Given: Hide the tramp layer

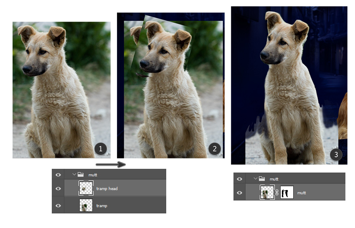Looking at the screenshot, I should [58, 205].
